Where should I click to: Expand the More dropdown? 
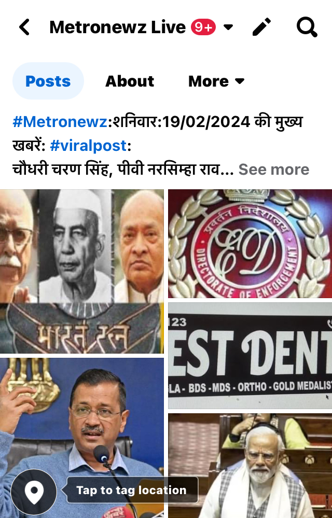216,81
